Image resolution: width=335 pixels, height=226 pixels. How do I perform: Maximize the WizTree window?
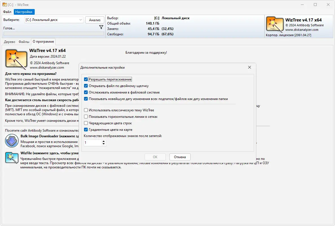point(315,5)
